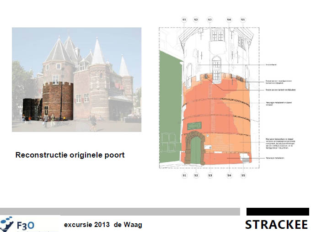
Task: Click the gray horizontal footer bar
Action: click(120, 211)
